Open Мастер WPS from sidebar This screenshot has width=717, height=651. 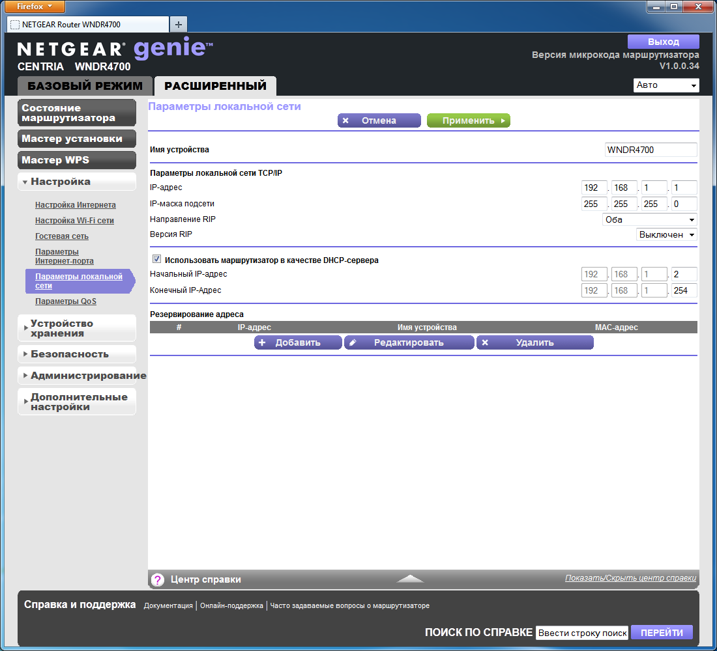pyautogui.click(x=77, y=160)
